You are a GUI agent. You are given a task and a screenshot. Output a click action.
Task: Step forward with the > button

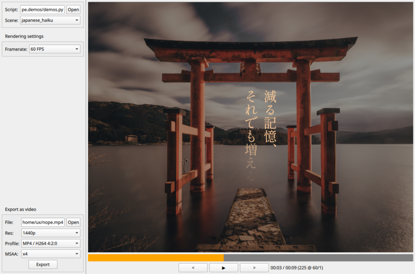[x=254, y=268]
